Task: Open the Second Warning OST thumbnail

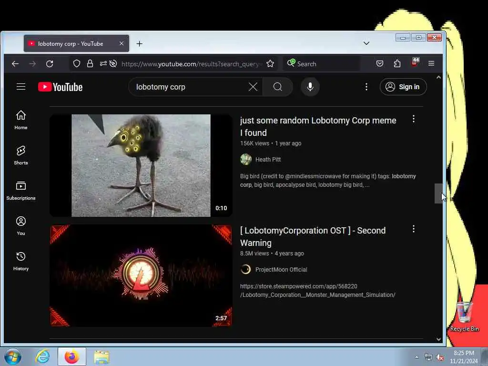Action: (141, 276)
